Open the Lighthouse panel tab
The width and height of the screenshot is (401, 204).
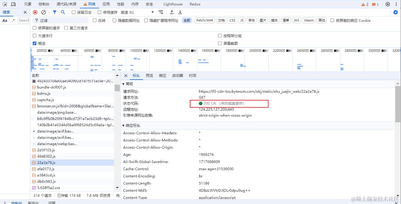pyautogui.click(x=173, y=4)
